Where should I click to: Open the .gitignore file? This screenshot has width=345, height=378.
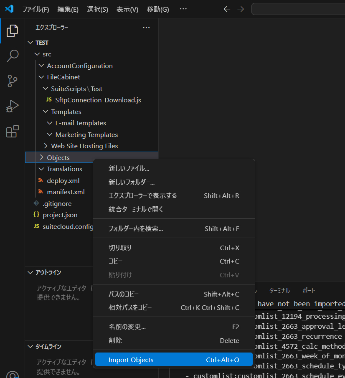coord(57,204)
